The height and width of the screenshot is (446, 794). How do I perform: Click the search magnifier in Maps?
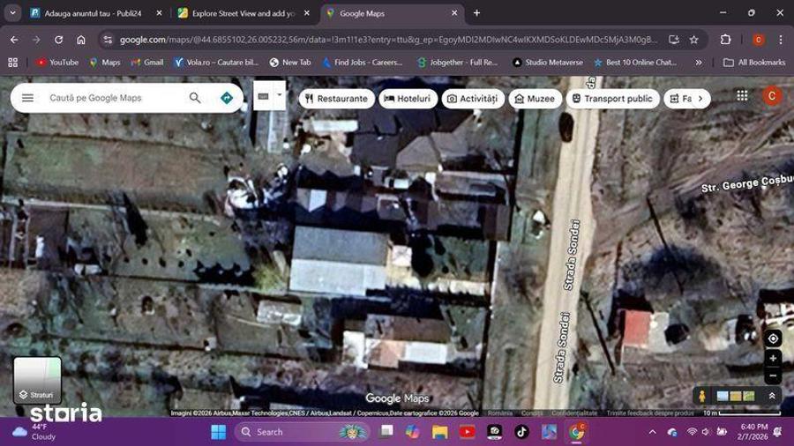point(195,98)
